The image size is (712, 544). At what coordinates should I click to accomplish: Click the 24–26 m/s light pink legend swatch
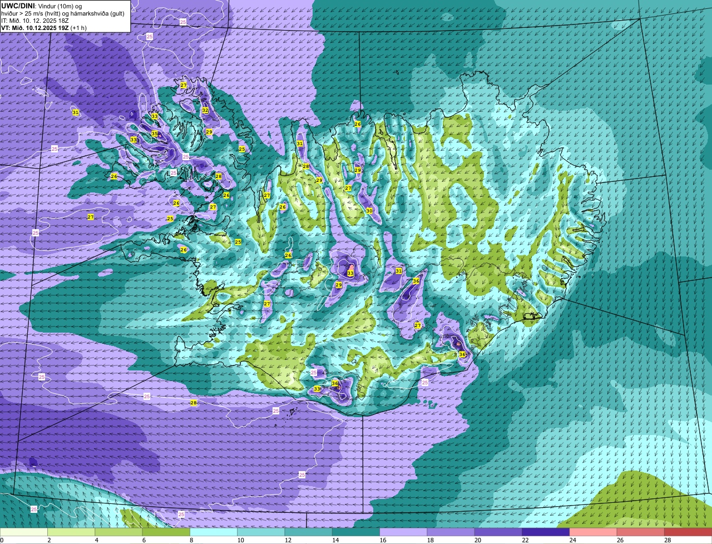(x=594, y=532)
